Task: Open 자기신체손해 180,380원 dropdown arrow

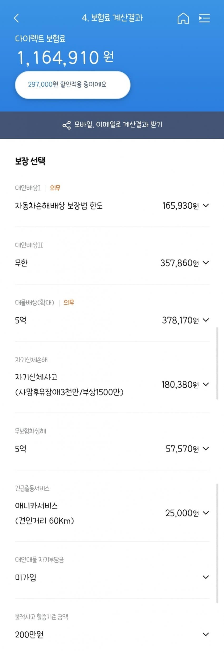Action: (x=206, y=384)
